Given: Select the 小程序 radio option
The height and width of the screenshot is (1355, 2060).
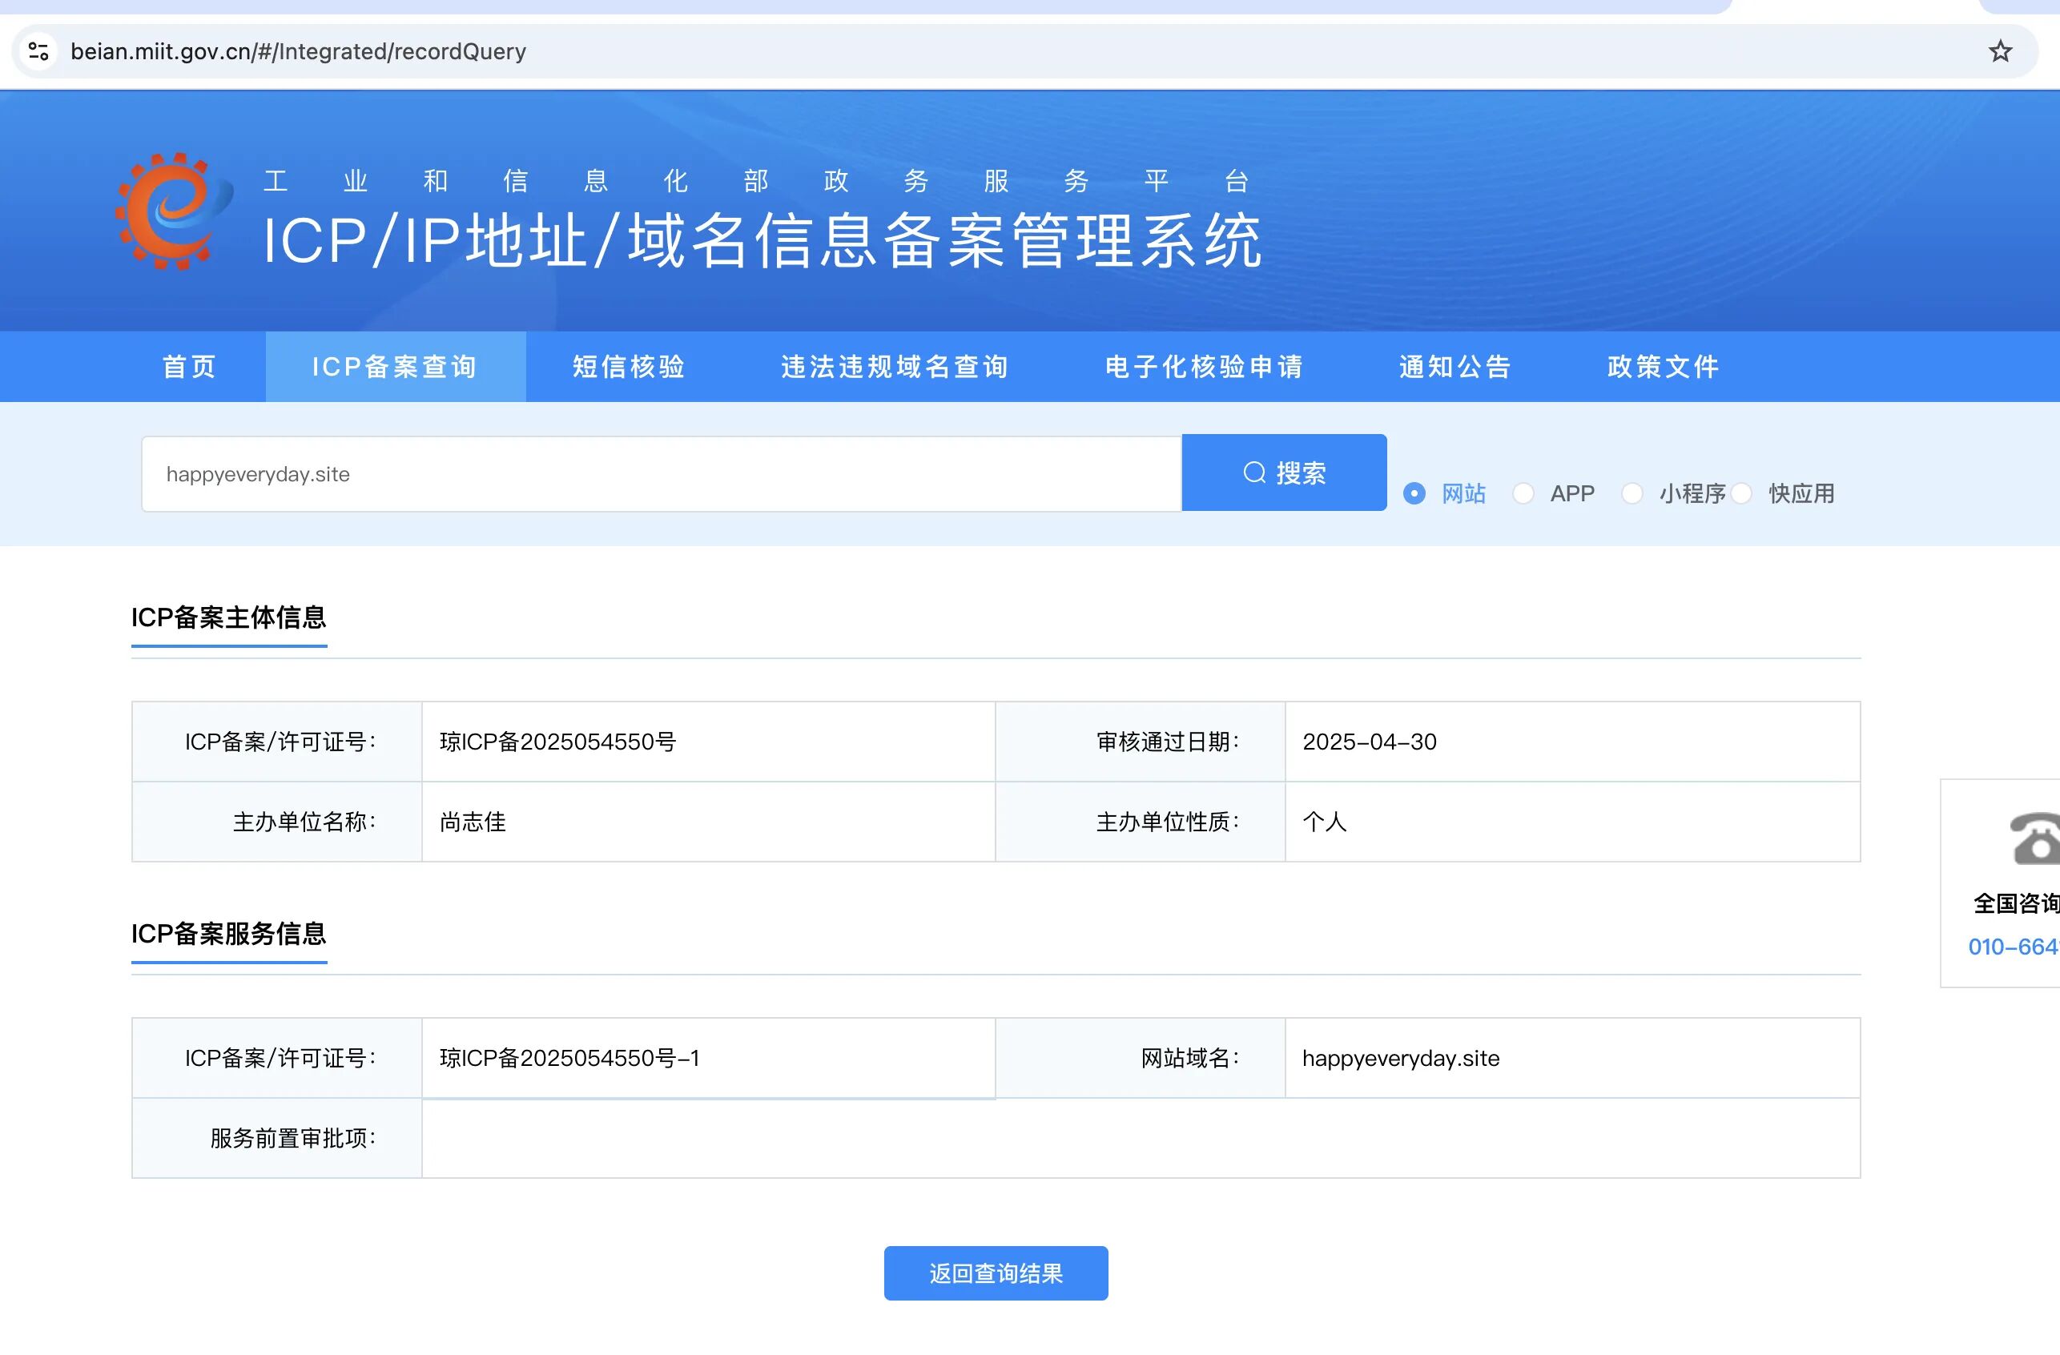Looking at the screenshot, I should (x=1632, y=493).
